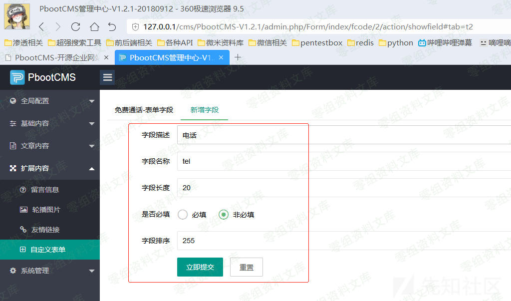Open 留言信息 in the sidebar
This screenshot has width=511, height=301.
45,190
